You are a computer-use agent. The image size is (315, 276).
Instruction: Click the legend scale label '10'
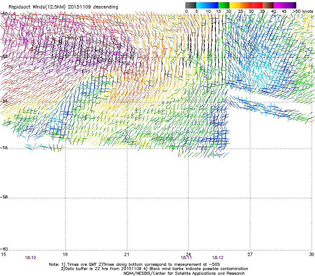pyautogui.click(x=208, y=11)
